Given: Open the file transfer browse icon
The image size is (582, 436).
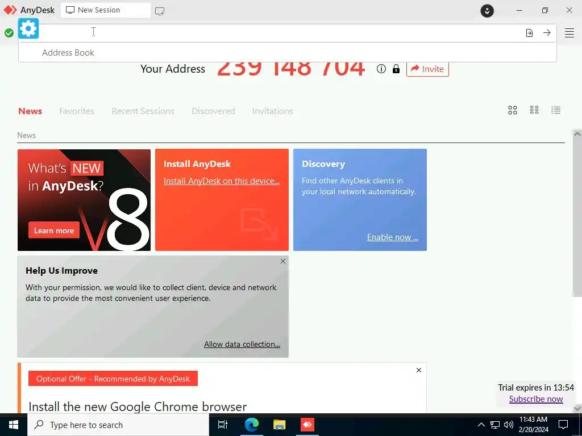Looking at the screenshot, I should pos(529,33).
